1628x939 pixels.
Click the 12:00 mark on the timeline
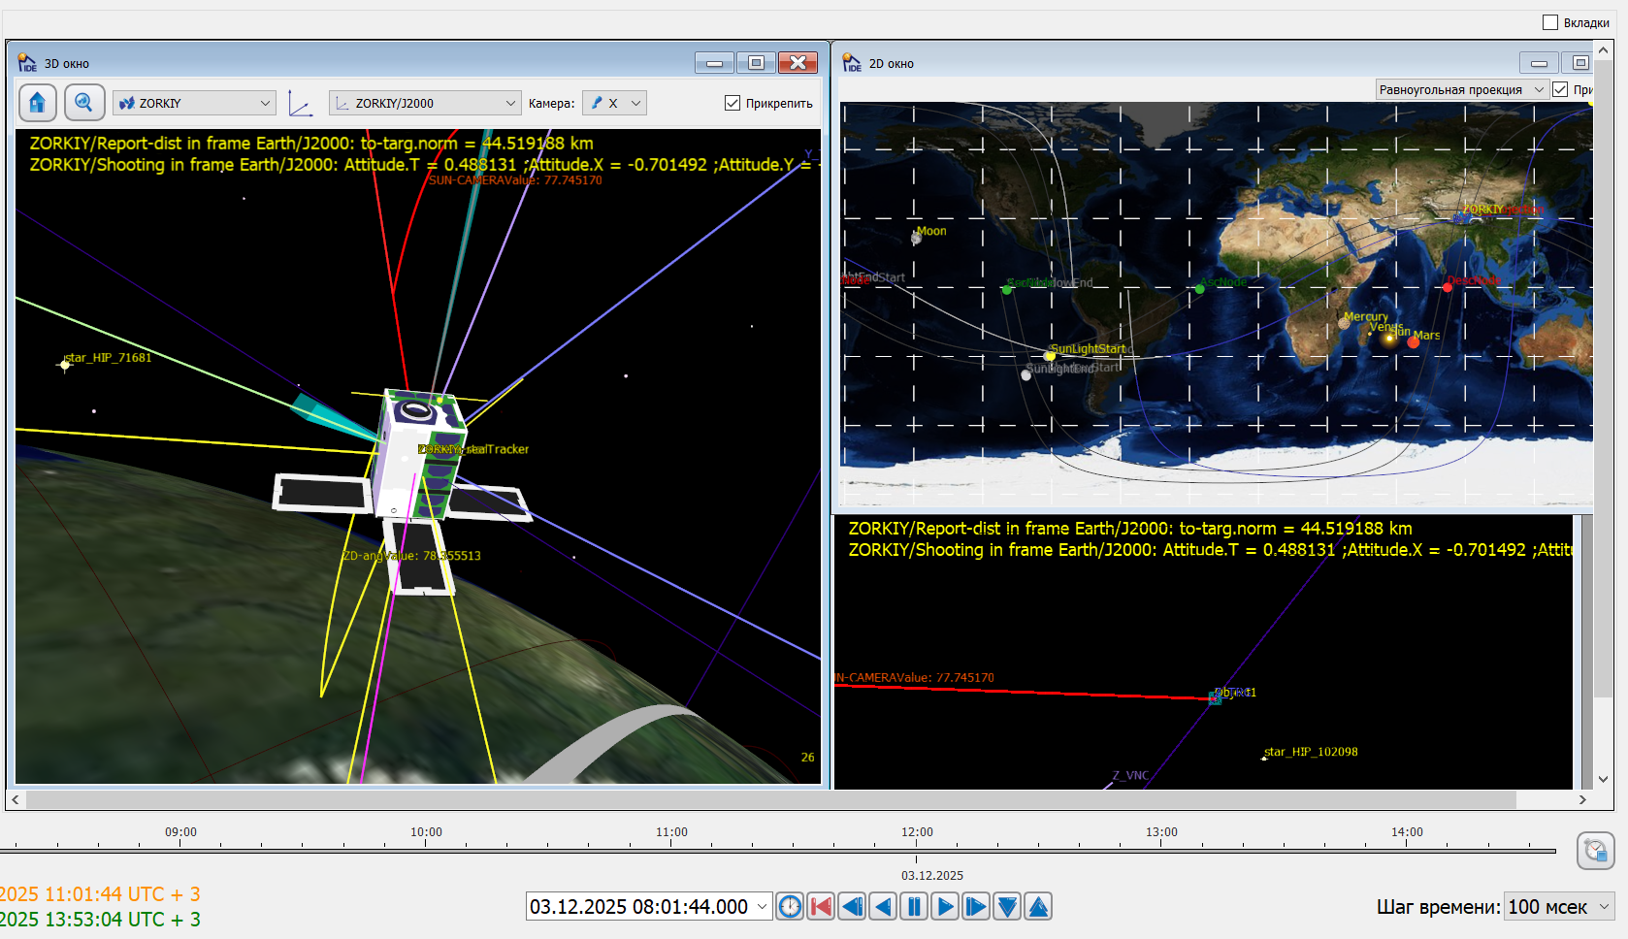(x=917, y=832)
